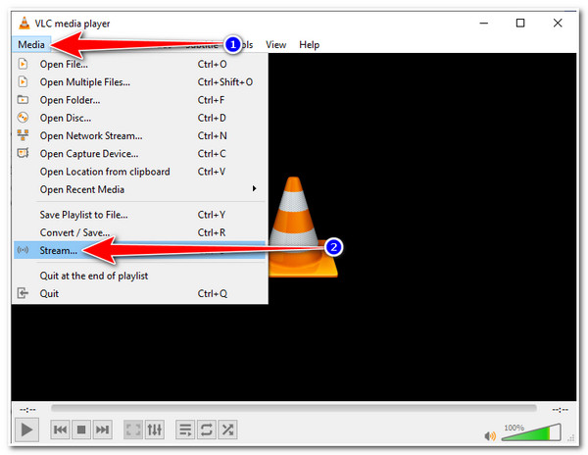
Task: Toggle the playlist view icon
Action: (x=185, y=430)
